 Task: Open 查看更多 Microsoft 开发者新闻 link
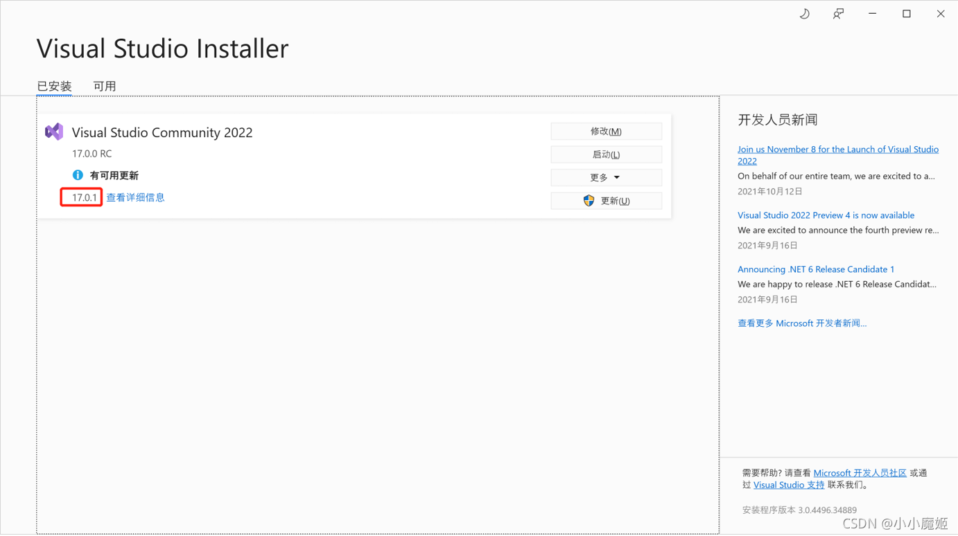[x=802, y=323]
